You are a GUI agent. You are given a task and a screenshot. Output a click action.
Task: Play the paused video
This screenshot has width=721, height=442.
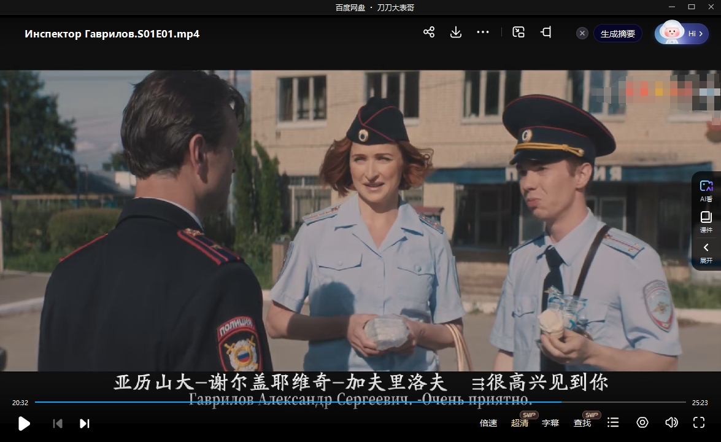(24, 423)
